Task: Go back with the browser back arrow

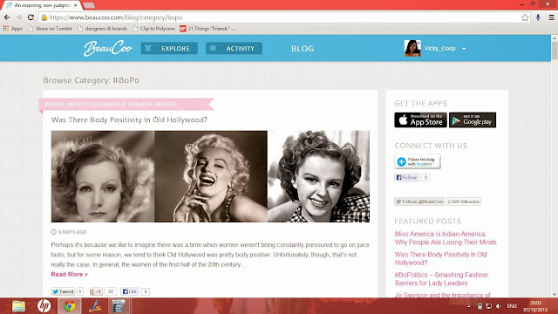Action: coord(7,17)
